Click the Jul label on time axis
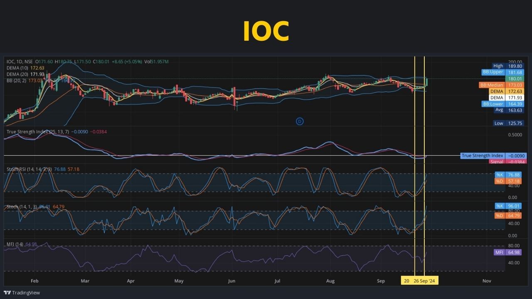The width and height of the screenshot is (532, 299). [277, 281]
